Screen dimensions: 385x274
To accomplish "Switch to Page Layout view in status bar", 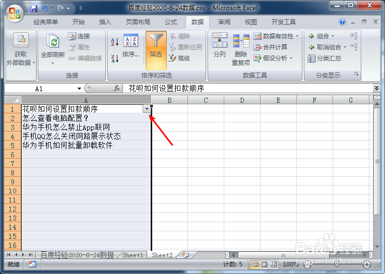I will (x=264, y=264).
